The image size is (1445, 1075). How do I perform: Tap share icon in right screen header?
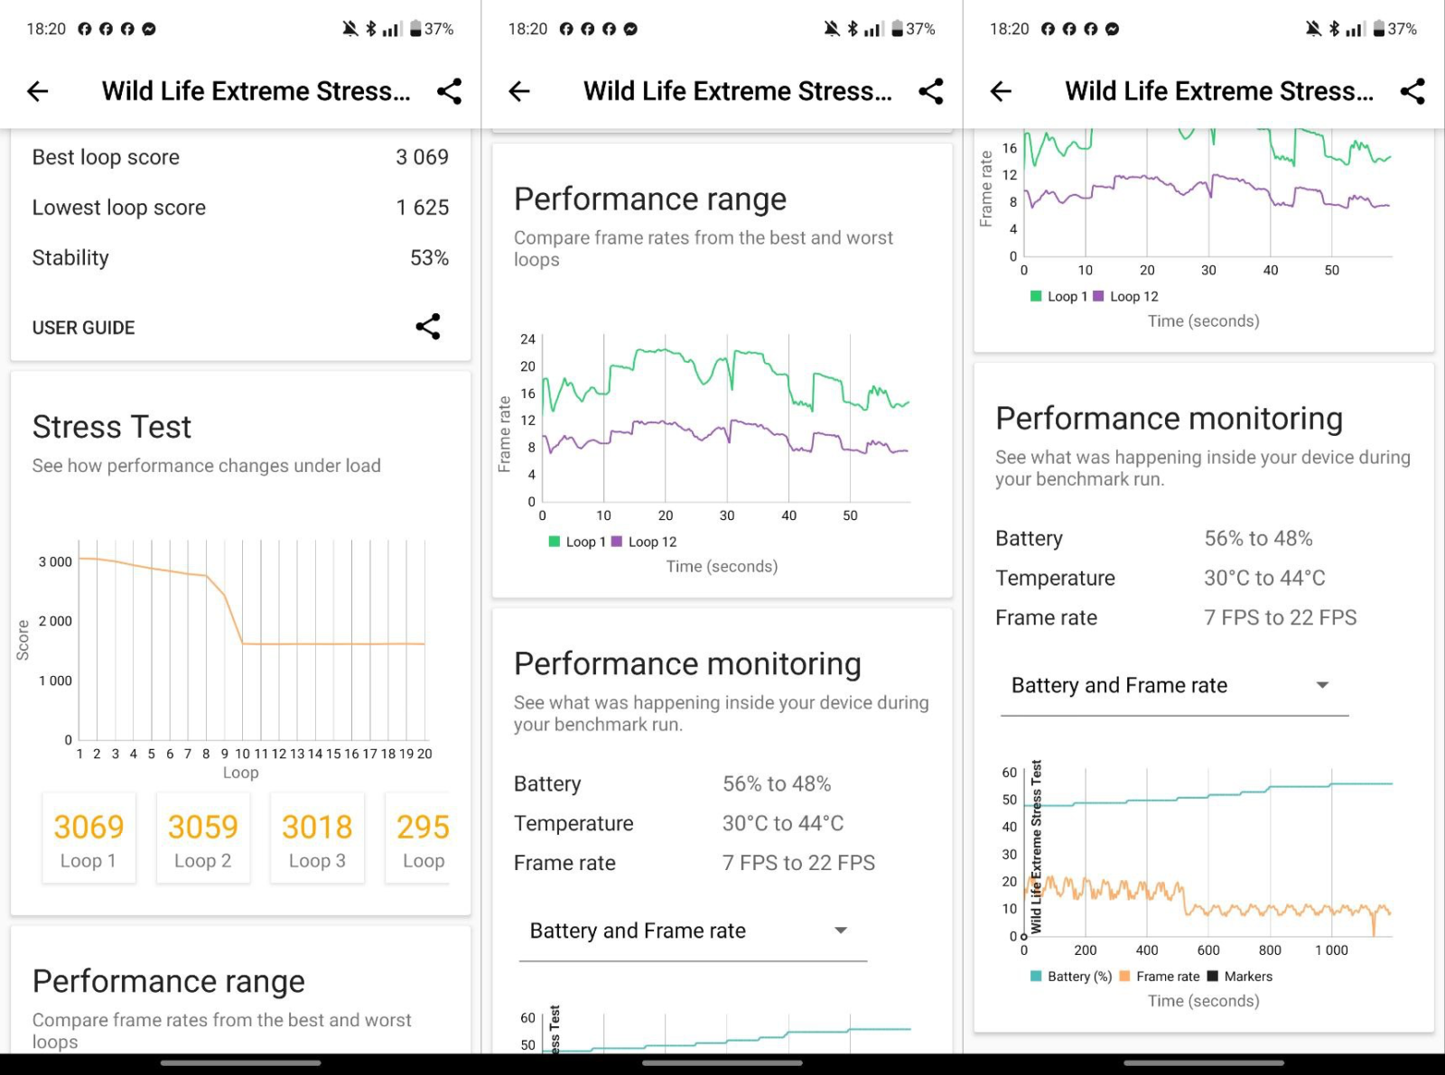tap(1412, 91)
